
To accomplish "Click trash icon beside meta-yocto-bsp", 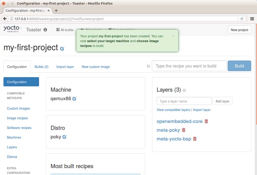I will tap(195, 139).
